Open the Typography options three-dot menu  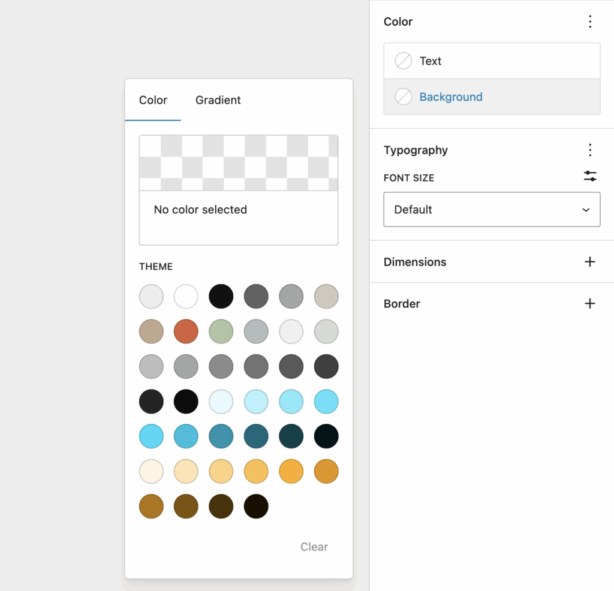pos(590,150)
